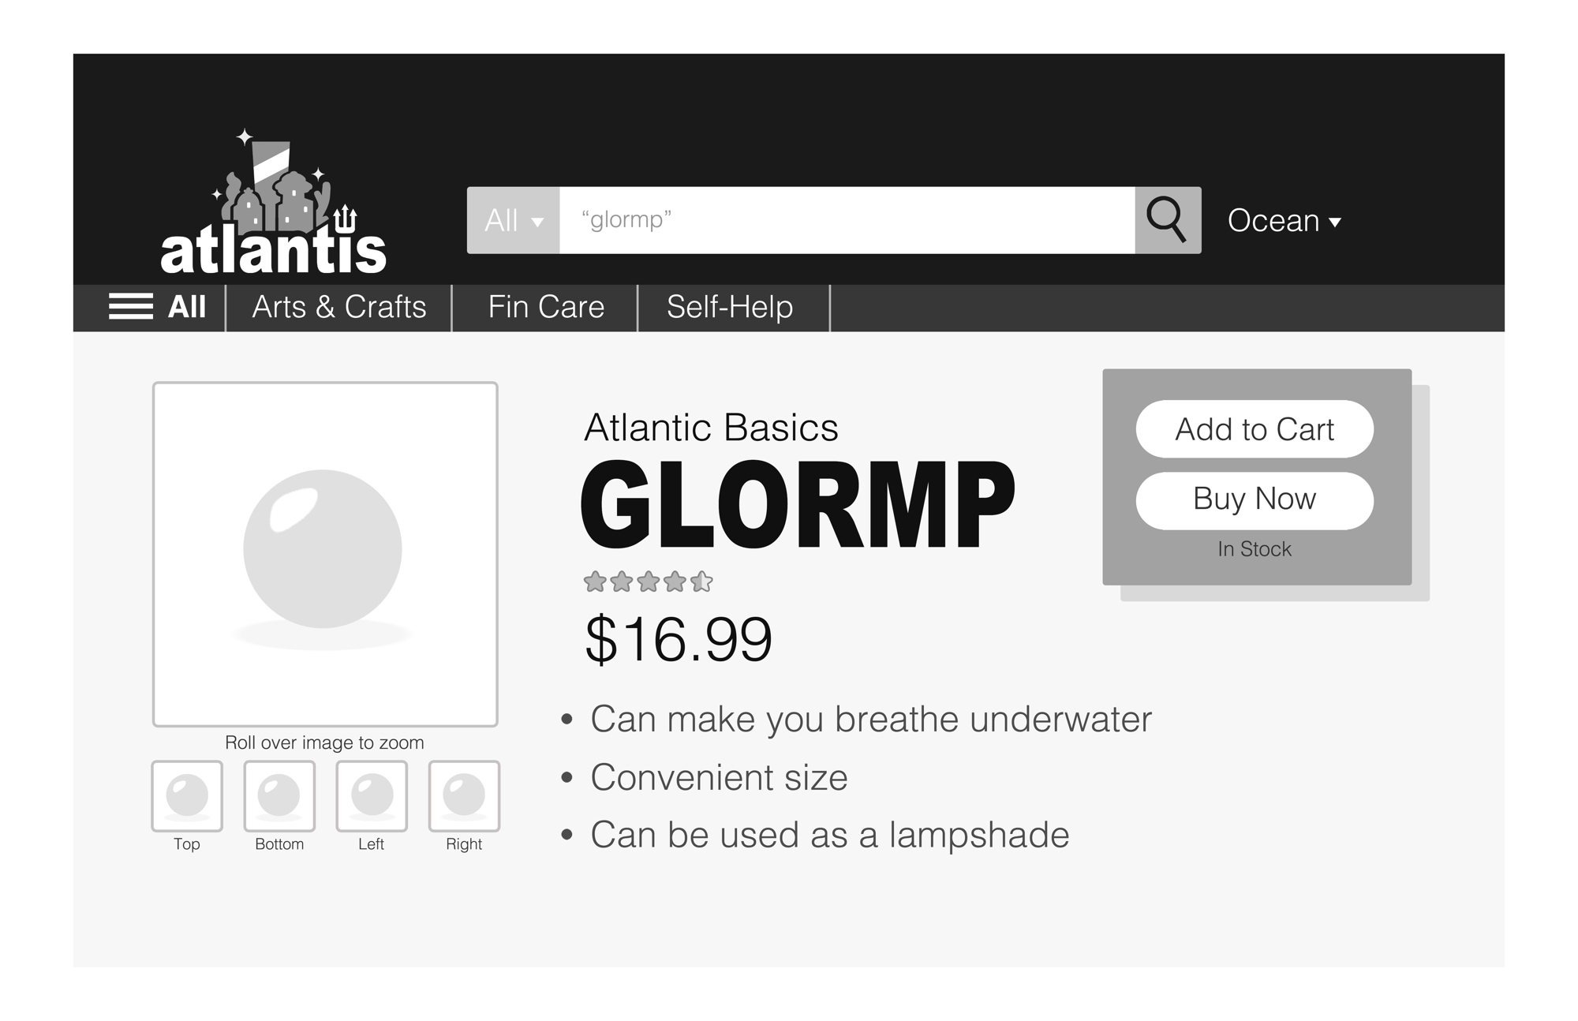Screen dimensions: 1578x1021
Task: Click the Atlantic Basics brand link
Action: pyautogui.click(x=711, y=428)
